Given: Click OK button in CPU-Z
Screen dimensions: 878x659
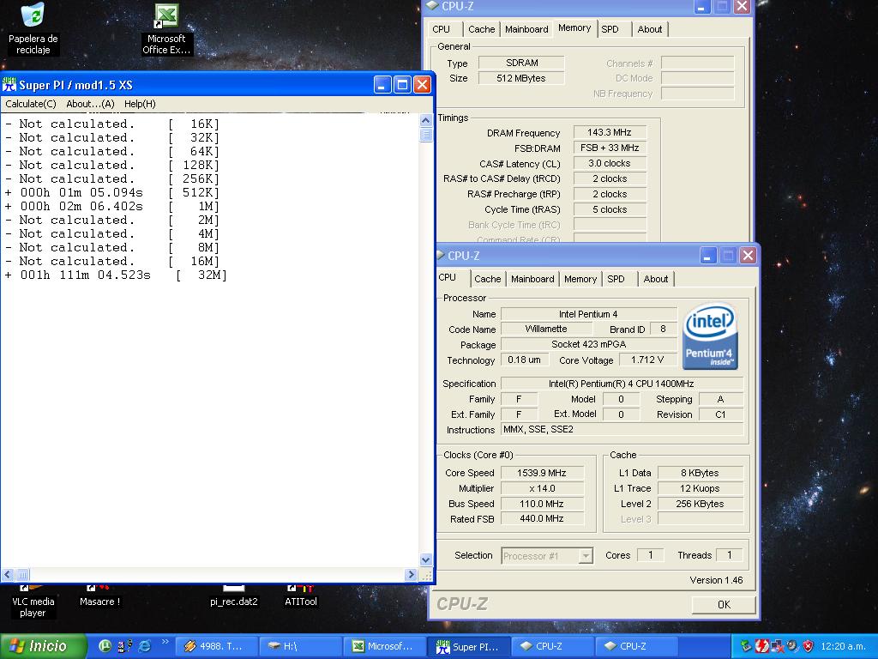Looking at the screenshot, I should (x=724, y=605).
